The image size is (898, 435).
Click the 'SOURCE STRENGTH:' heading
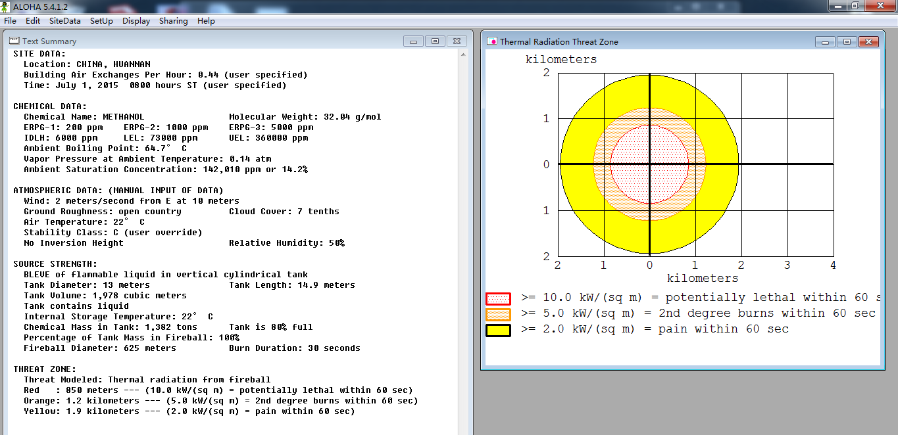pyautogui.click(x=55, y=264)
